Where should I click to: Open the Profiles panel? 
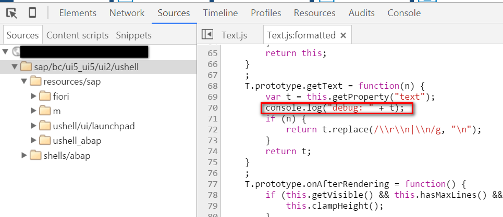[x=266, y=13]
